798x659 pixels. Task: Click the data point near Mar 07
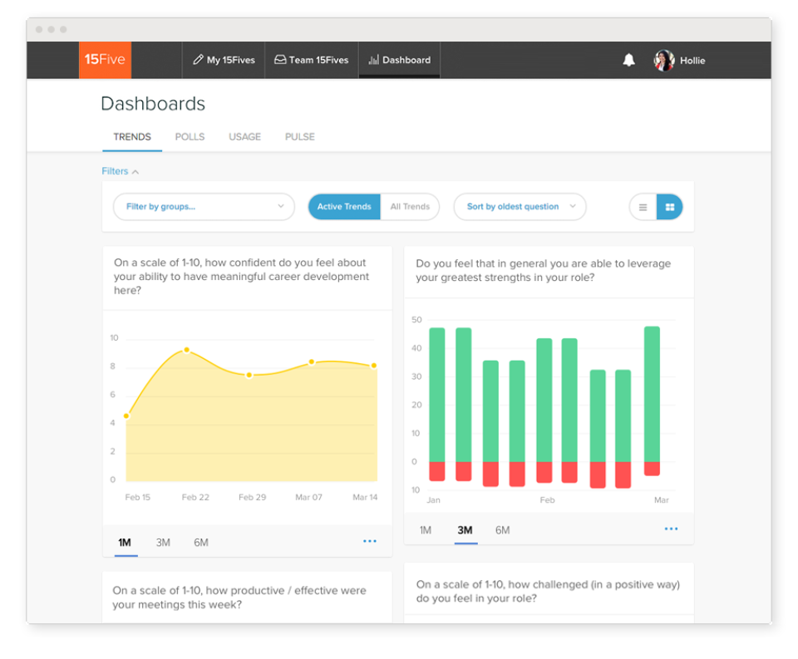pos(312,361)
